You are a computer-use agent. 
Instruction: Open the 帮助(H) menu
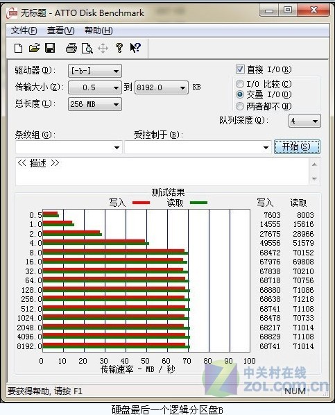[98, 31]
